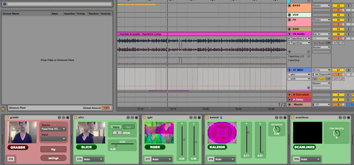Image resolution: width=354 pixels, height=165 pixels.
Task: Click slicr's hot-swap preset icon
Action: tap(132, 117)
